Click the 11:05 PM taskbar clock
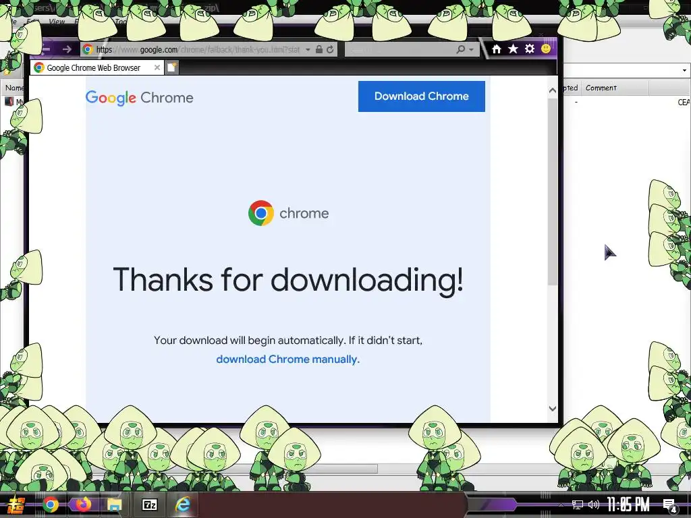The height and width of the screenshot is (518, 691). 628,505
